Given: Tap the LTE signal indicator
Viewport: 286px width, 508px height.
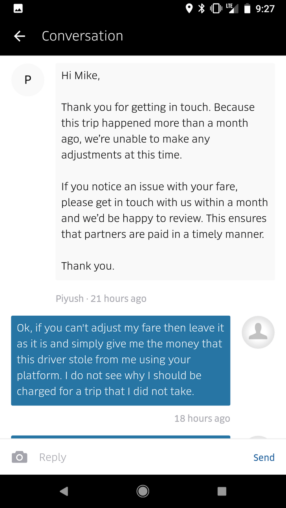Looking at the screenshot, I should click(x=232, y=9).
